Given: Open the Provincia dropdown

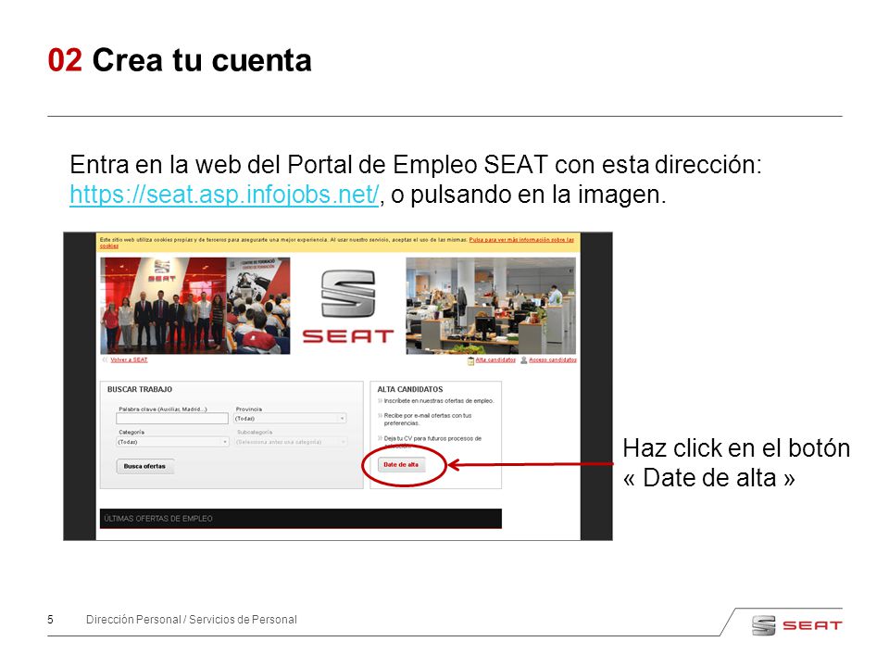Looking at the screenshot, I should coord(290,419).
